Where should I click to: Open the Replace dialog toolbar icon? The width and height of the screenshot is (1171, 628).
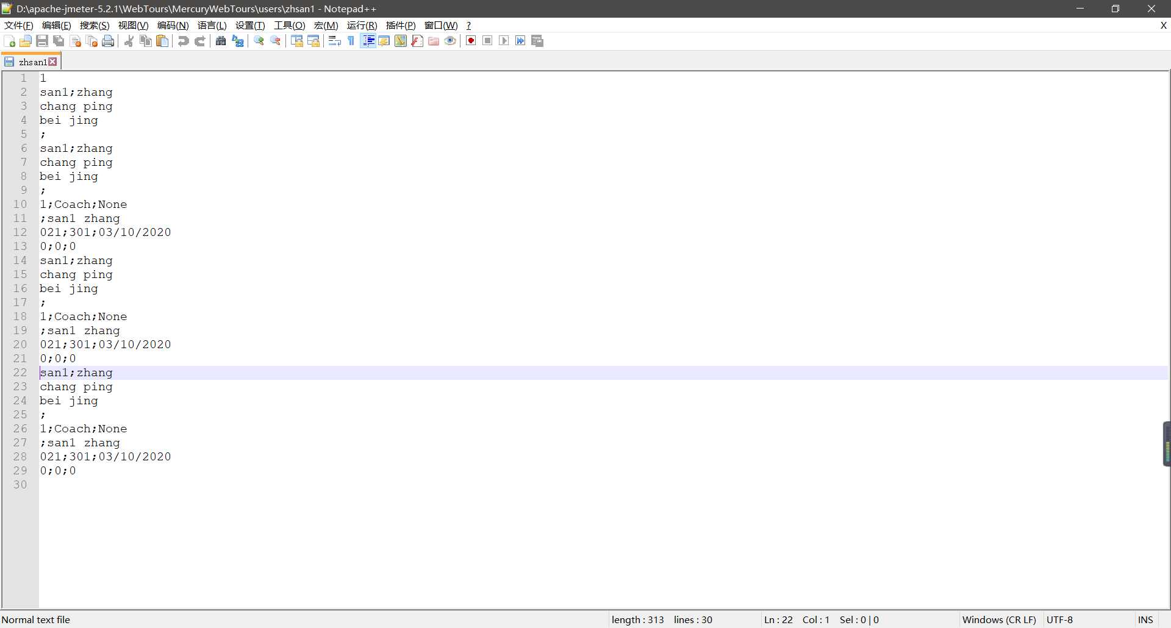tap(238, 41)
